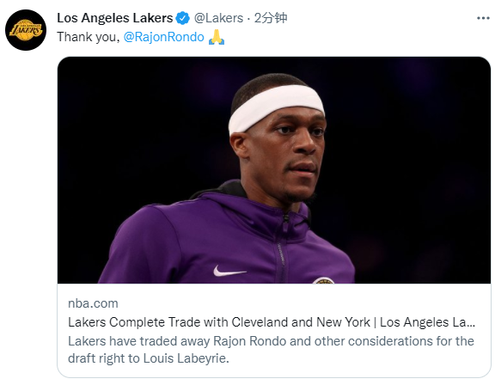Click the white headband in photo
This screenshot has width=495, height=379.
click(277, 107)
